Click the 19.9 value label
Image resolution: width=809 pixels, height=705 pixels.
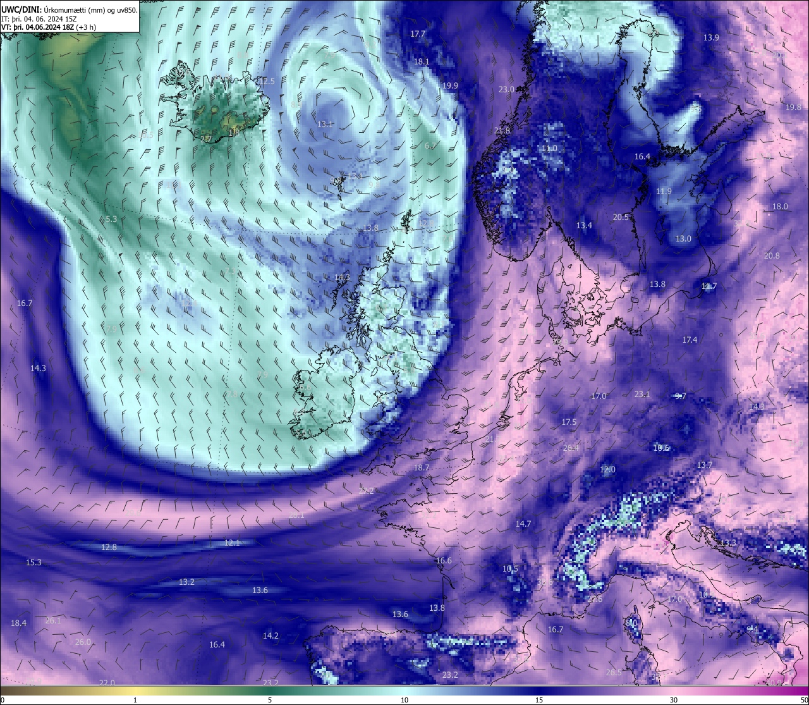[450, 86]
